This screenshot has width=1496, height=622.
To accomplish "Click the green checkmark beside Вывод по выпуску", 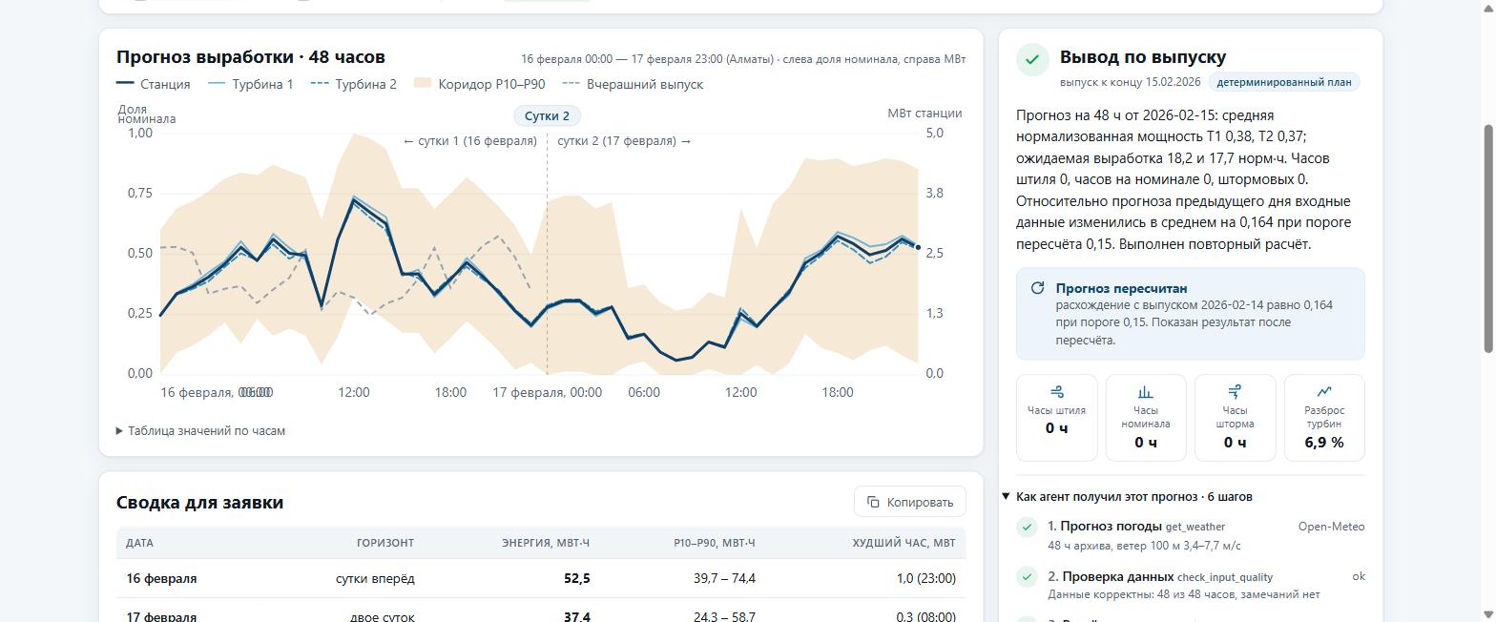I will tap(1031, 59).
